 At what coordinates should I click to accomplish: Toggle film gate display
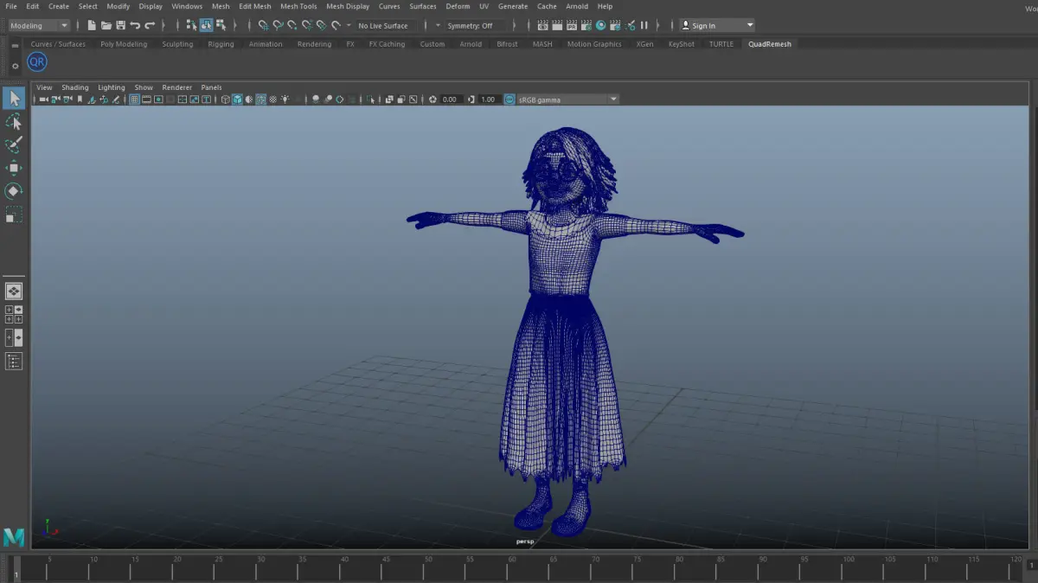(146, 99)
